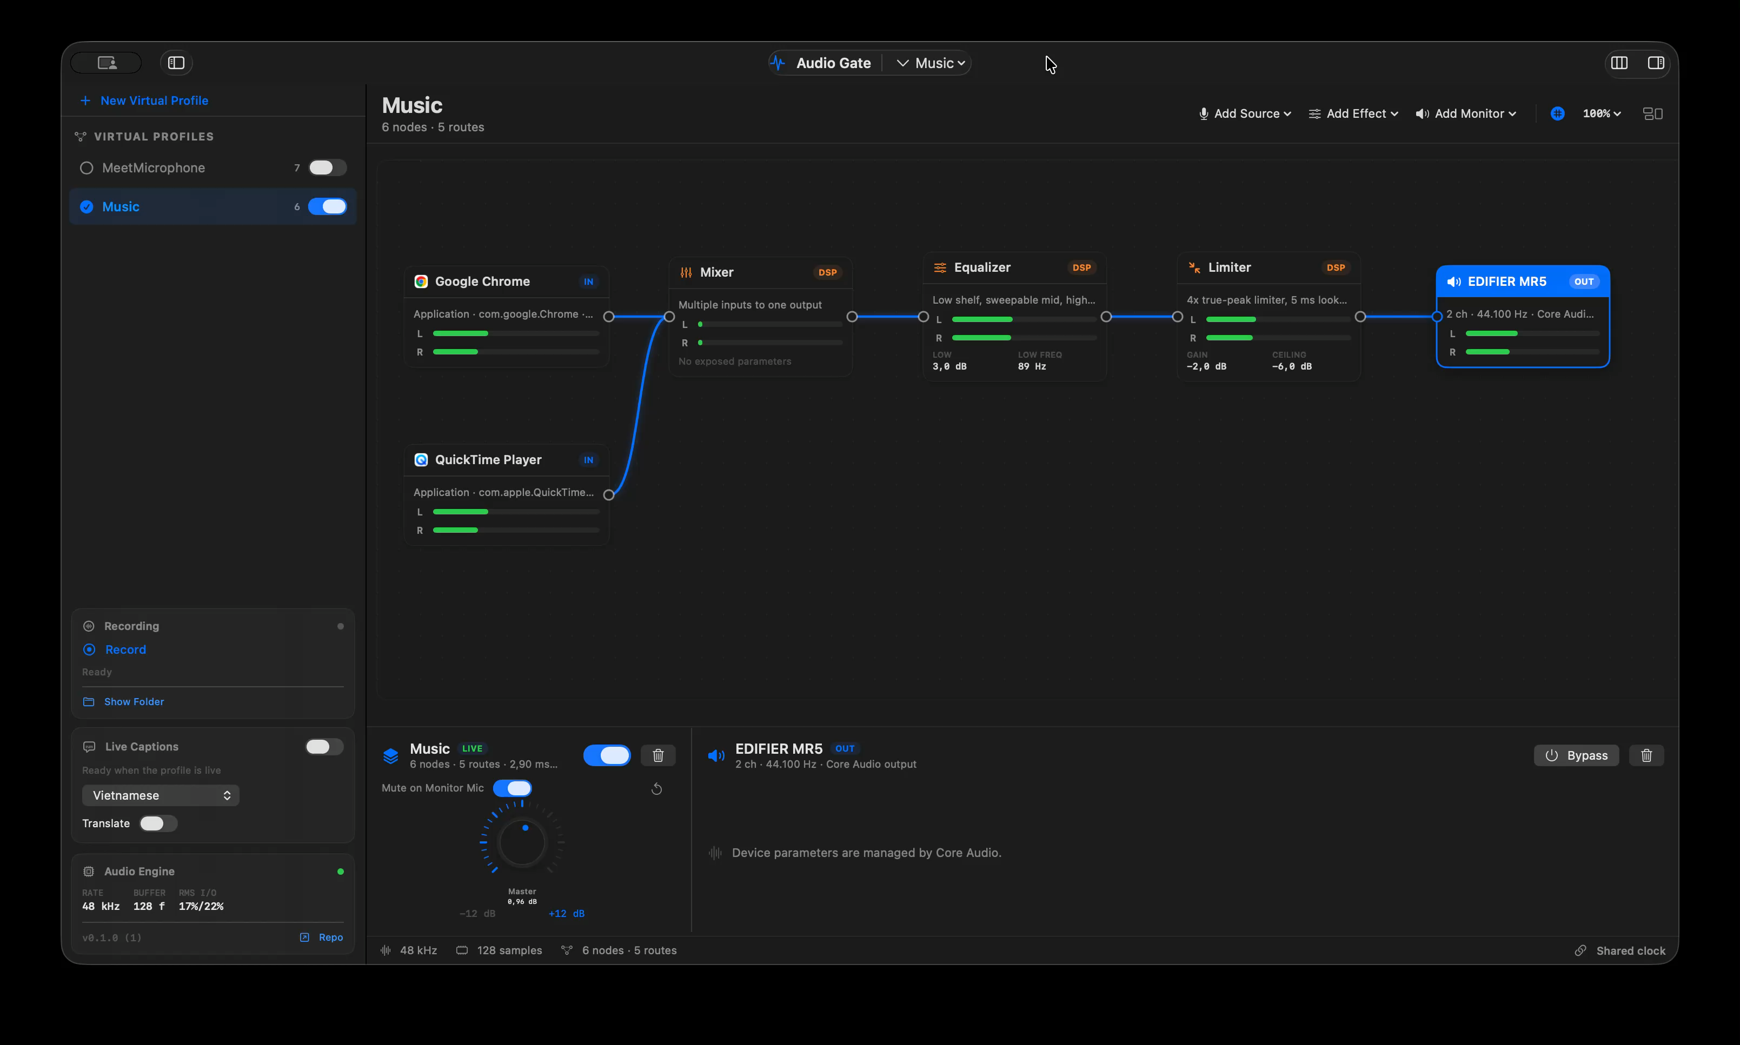
Task: Click New Virtual Profile
Action: tap(144, 101)
